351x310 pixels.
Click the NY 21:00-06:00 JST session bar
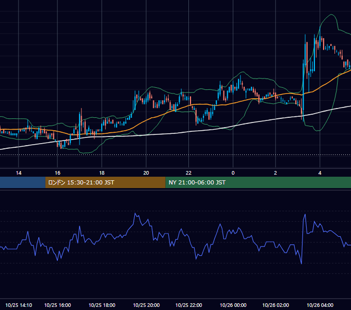pos(258,182)
